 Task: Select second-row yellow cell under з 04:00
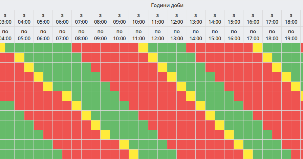tap(19, 58)
